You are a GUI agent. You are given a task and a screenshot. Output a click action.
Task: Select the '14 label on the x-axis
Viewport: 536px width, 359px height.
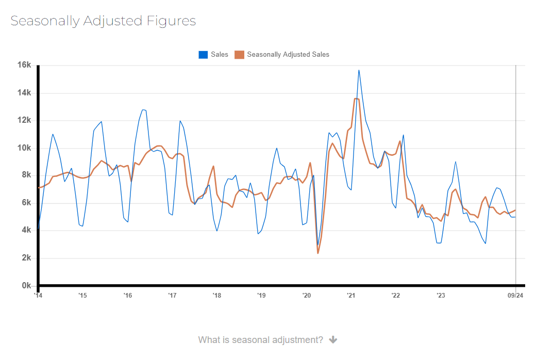[38, 296]
